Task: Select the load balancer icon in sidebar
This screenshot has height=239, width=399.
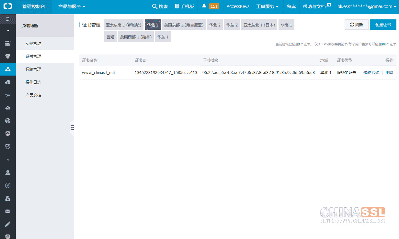Action: (8, 69)
